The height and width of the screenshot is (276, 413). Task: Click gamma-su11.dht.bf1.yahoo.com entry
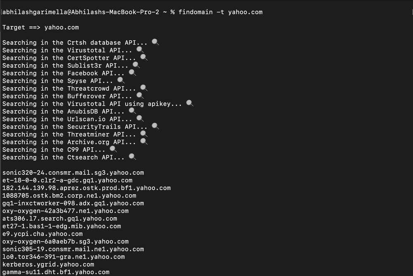[x=56, y=272]
